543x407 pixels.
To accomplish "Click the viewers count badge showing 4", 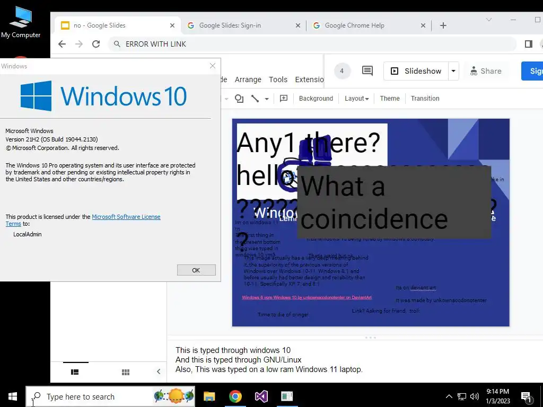I will (342, 71).
